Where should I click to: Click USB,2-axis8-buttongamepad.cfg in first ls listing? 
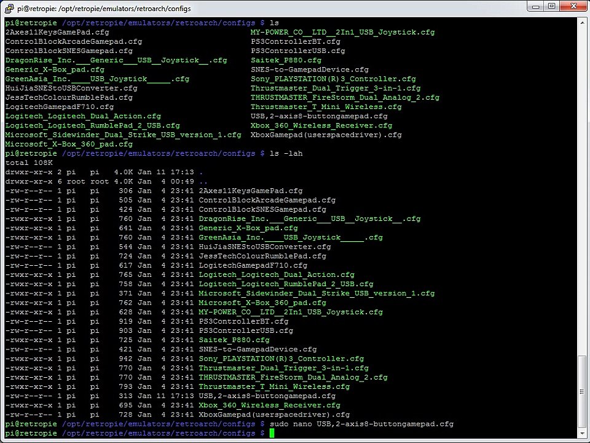[319, 116]
